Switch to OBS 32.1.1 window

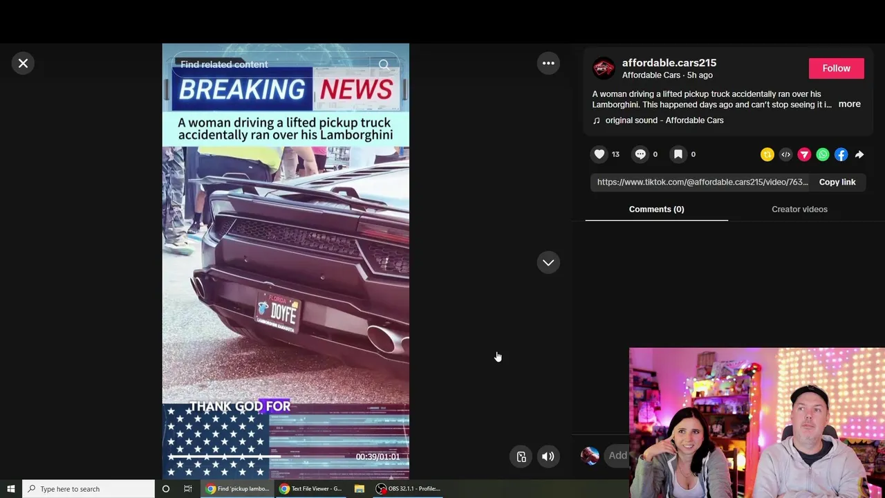point(409,489)
